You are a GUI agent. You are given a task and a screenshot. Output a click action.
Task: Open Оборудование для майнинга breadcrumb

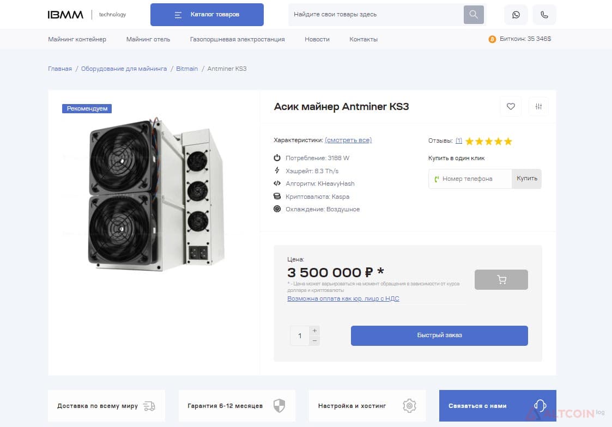point(124,69)
